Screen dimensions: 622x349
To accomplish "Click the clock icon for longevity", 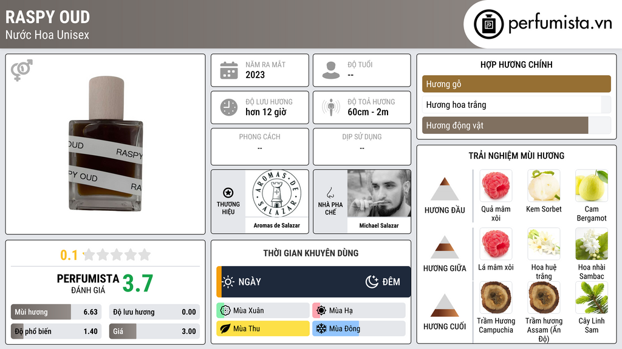I will 229,107.
